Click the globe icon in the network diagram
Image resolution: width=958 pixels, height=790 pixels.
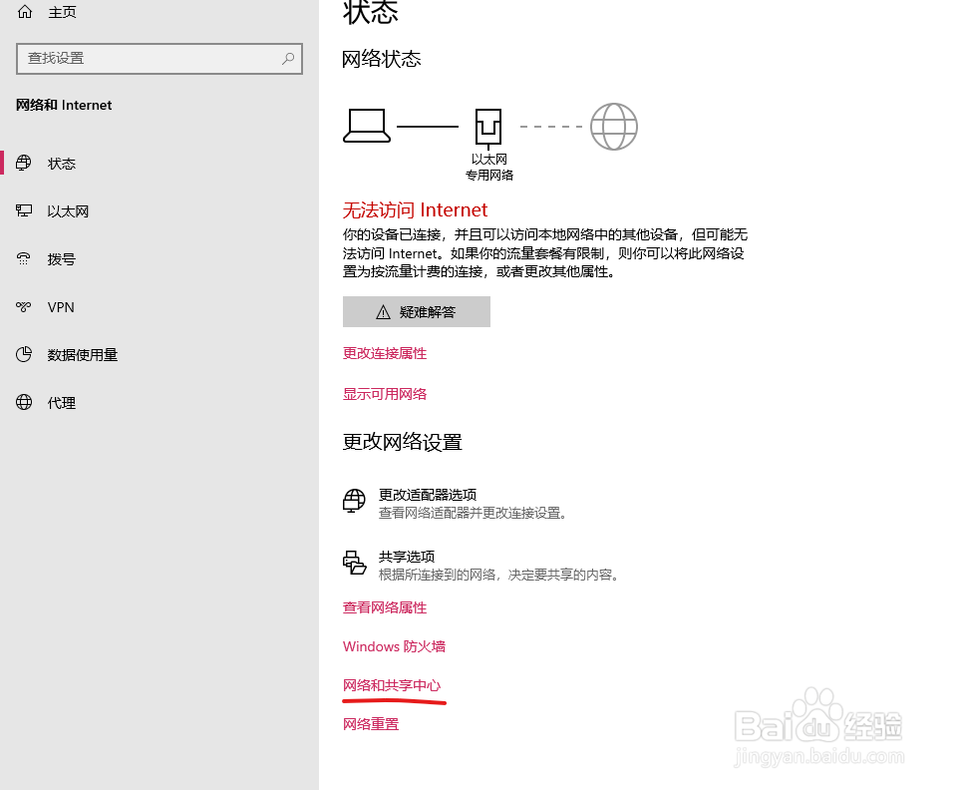pos(613,126)
